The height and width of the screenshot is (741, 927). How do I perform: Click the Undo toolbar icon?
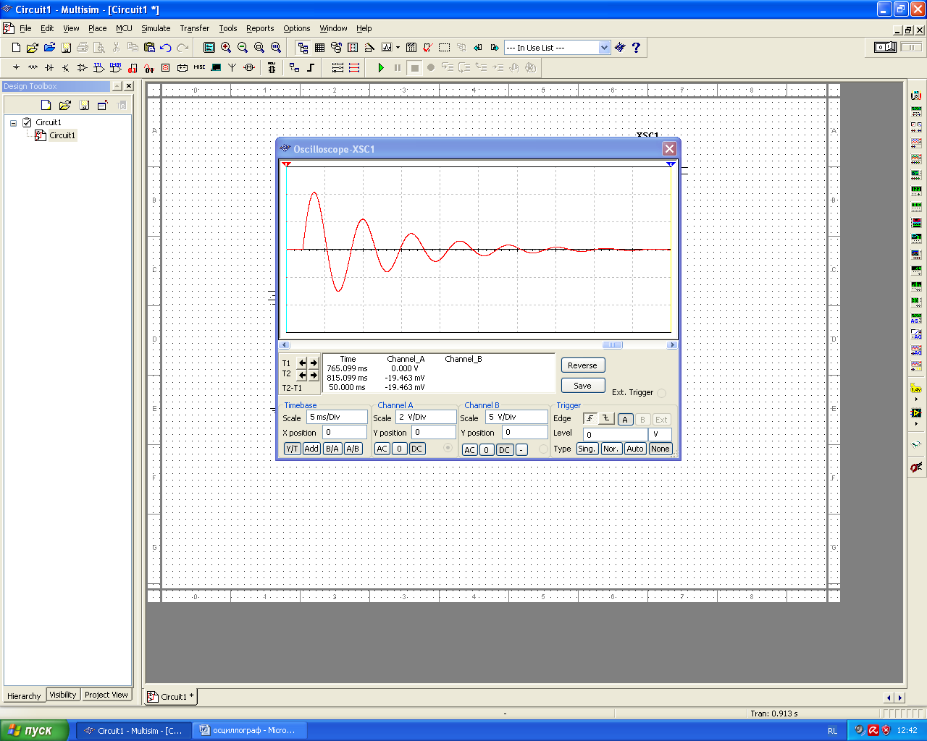[166, 48]
